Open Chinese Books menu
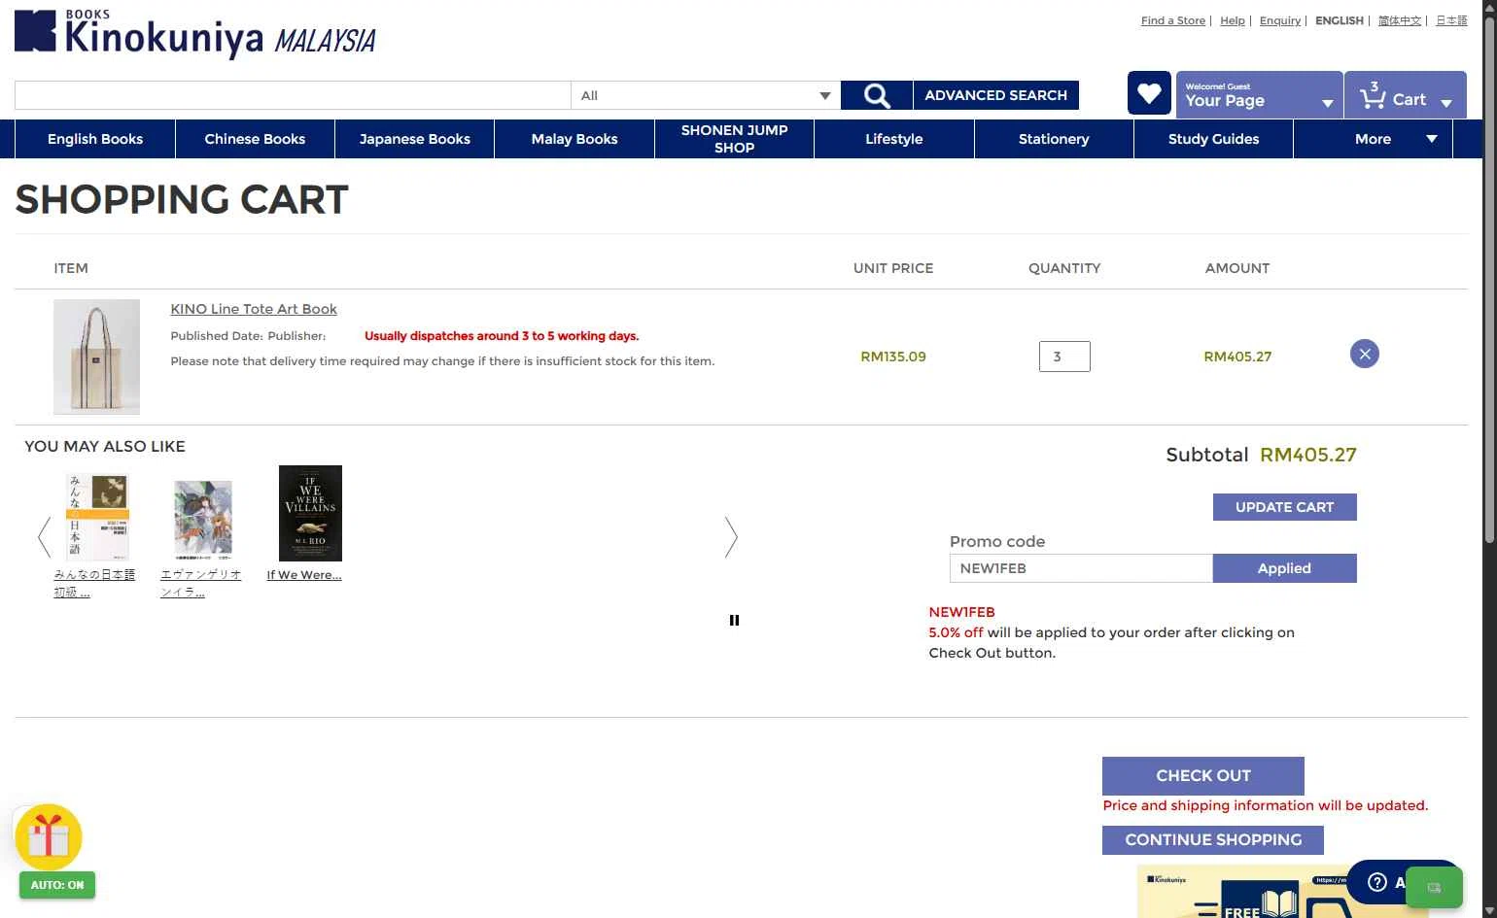This screenshot has height=918, width=1497. (255, 139)
